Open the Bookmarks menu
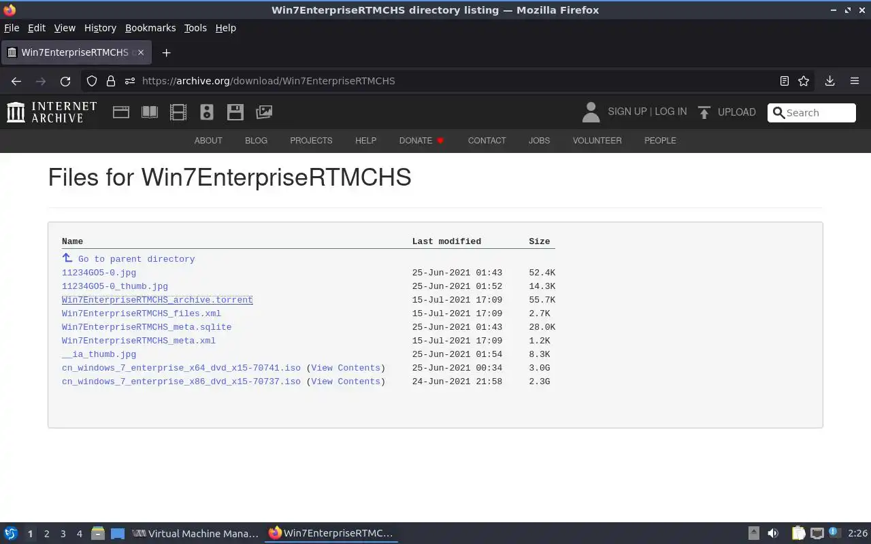The width and height of the screenshot is (871, 544). pos(150,28)
